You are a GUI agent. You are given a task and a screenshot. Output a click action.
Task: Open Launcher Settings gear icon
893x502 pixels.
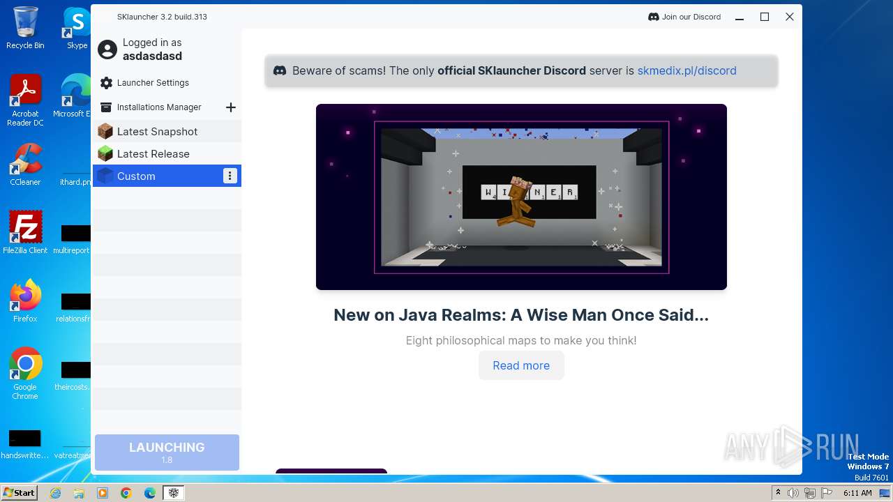click(x=106, y=83)
